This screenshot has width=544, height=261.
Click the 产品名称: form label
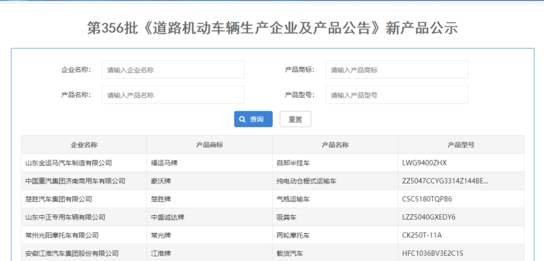(76, 95)
